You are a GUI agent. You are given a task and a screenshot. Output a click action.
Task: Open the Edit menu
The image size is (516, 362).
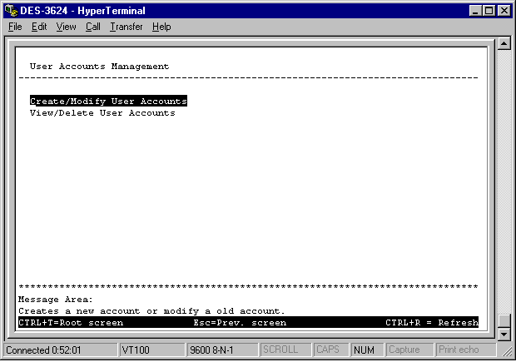pyautogui.click(x=39, y=27)
